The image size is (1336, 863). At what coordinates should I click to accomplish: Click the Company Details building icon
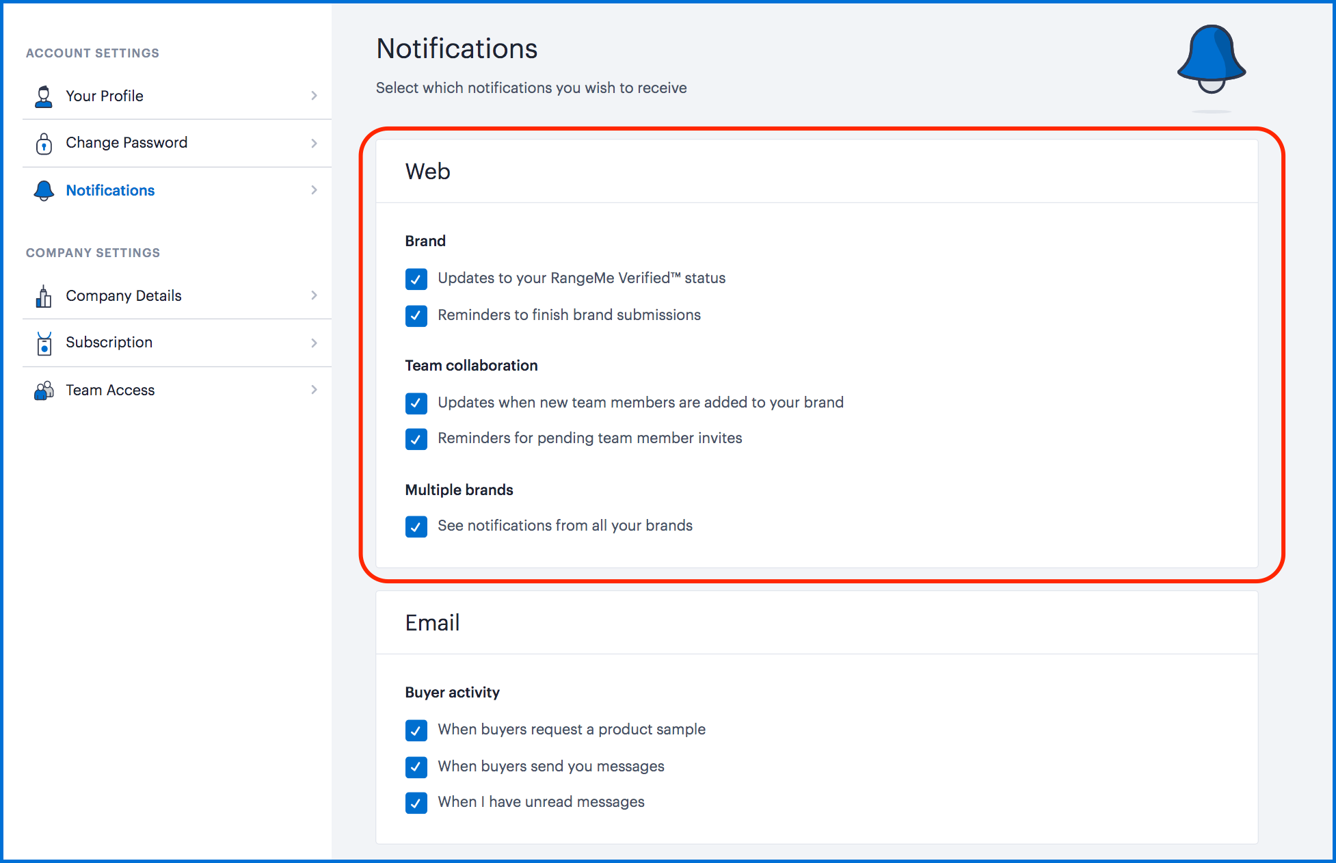pos(44,296)
